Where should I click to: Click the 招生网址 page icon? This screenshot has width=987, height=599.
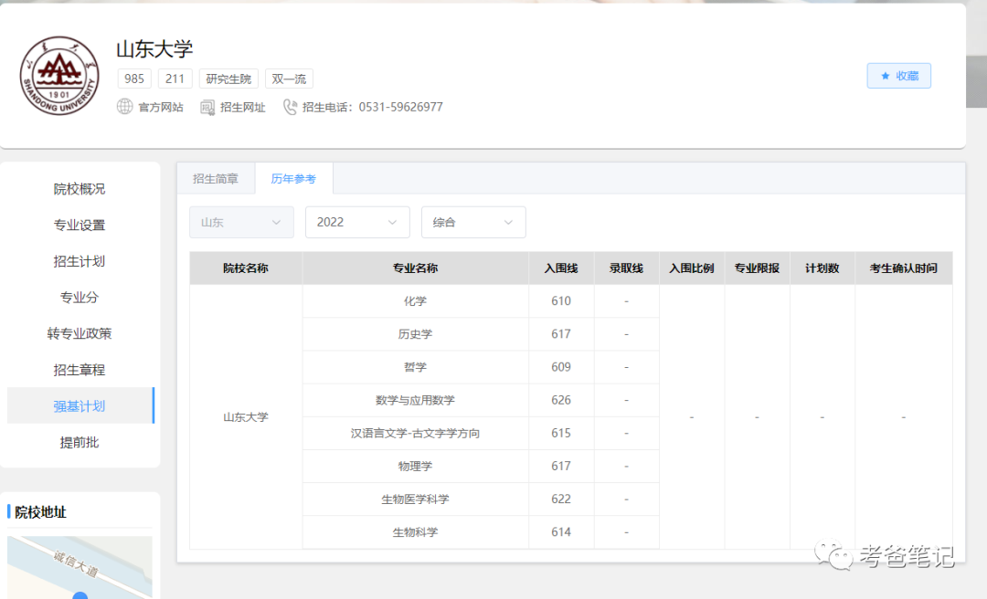tap(207, 107)
